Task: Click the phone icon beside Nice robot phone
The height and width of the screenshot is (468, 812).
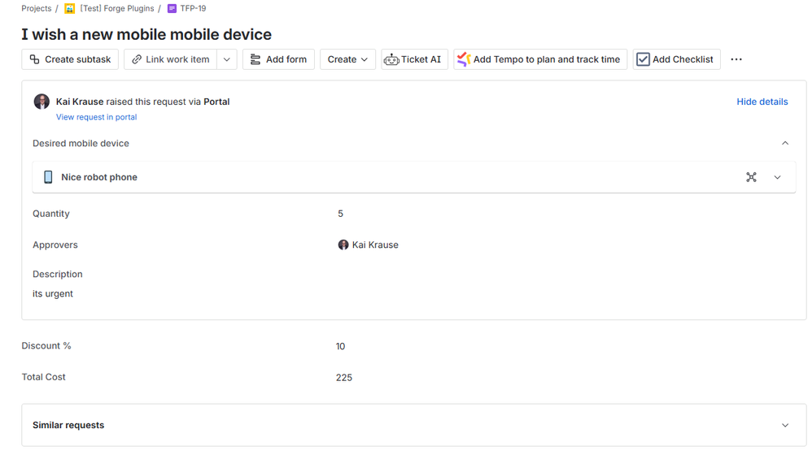Action: (48, 176)
